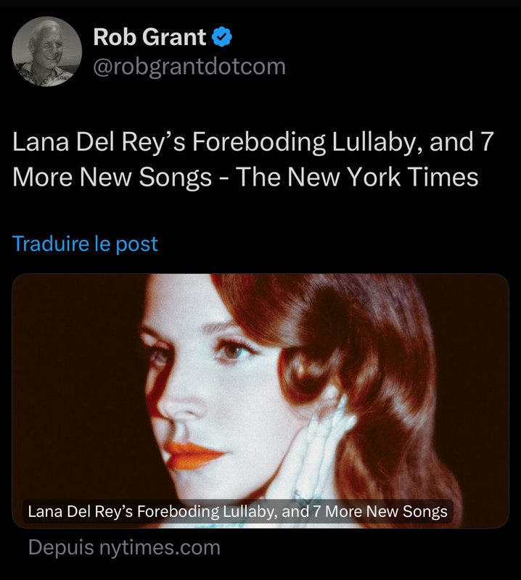Screen dimensions: 521x580
Task: Open the nytimes article preview image
Action: click(x=260, y=401)
